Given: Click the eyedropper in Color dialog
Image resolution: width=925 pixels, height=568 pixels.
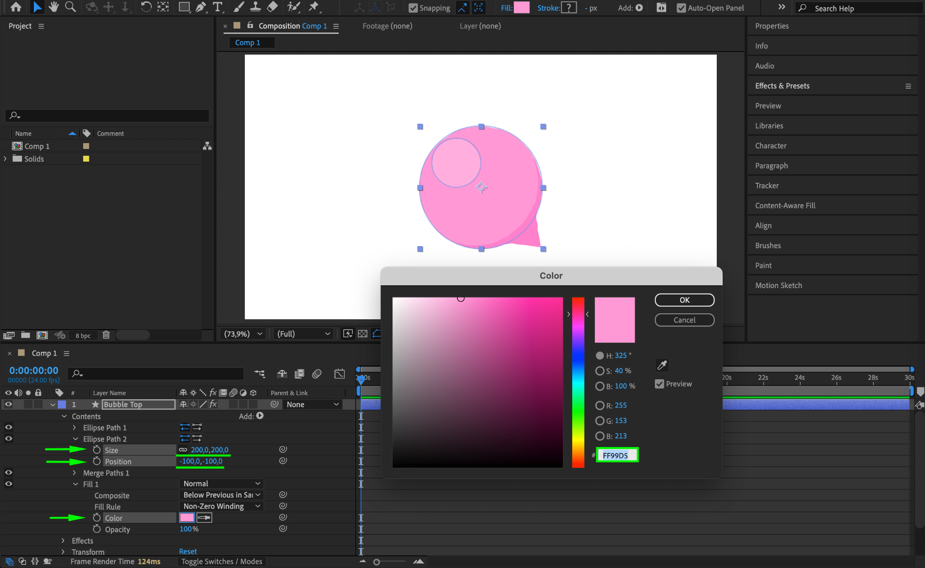Looking at the screenshot, I should pyautogui.click(x=662, y=365).
